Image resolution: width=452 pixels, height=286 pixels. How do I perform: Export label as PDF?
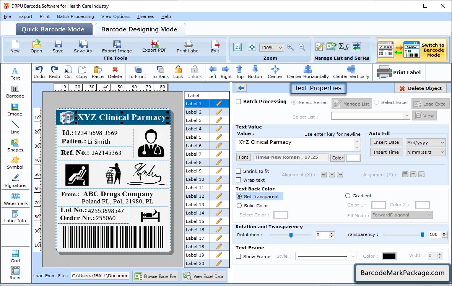[x=154, y=46]
